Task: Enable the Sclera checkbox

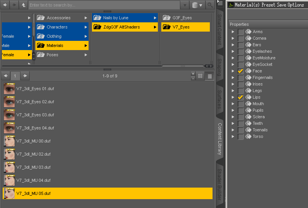Action: click(240, 117)
